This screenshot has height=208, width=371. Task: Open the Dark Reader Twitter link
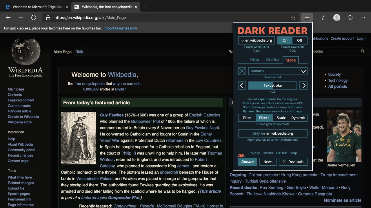coord(268,153)
